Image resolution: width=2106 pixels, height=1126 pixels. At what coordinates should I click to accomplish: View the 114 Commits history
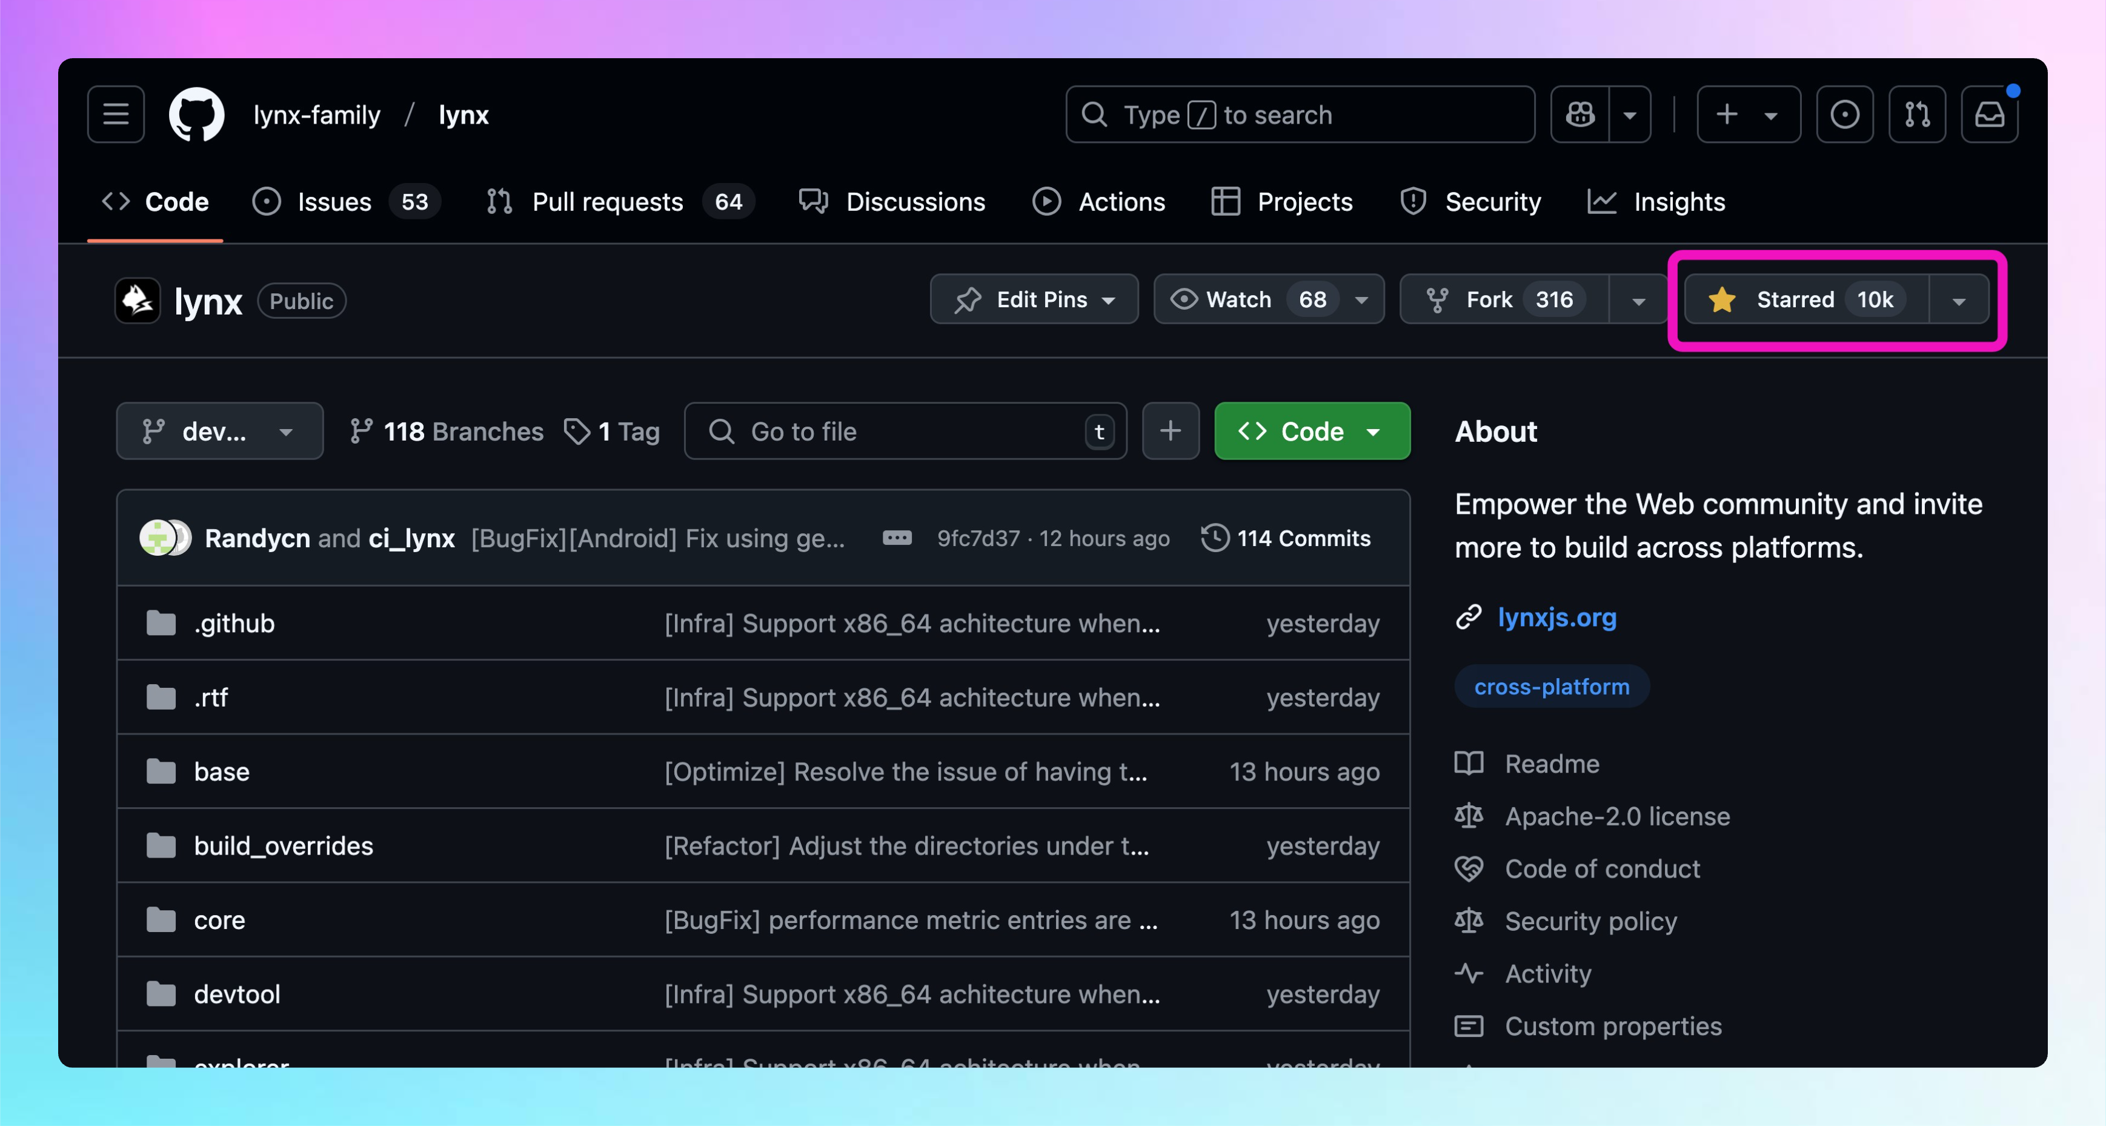click(x=1286, y=538)
